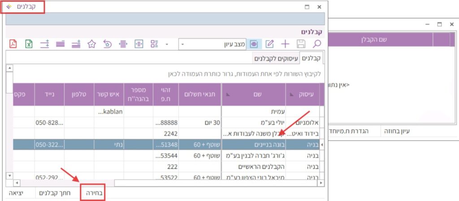
Task: Toggle the eye view-mode button
Action: 254,44
